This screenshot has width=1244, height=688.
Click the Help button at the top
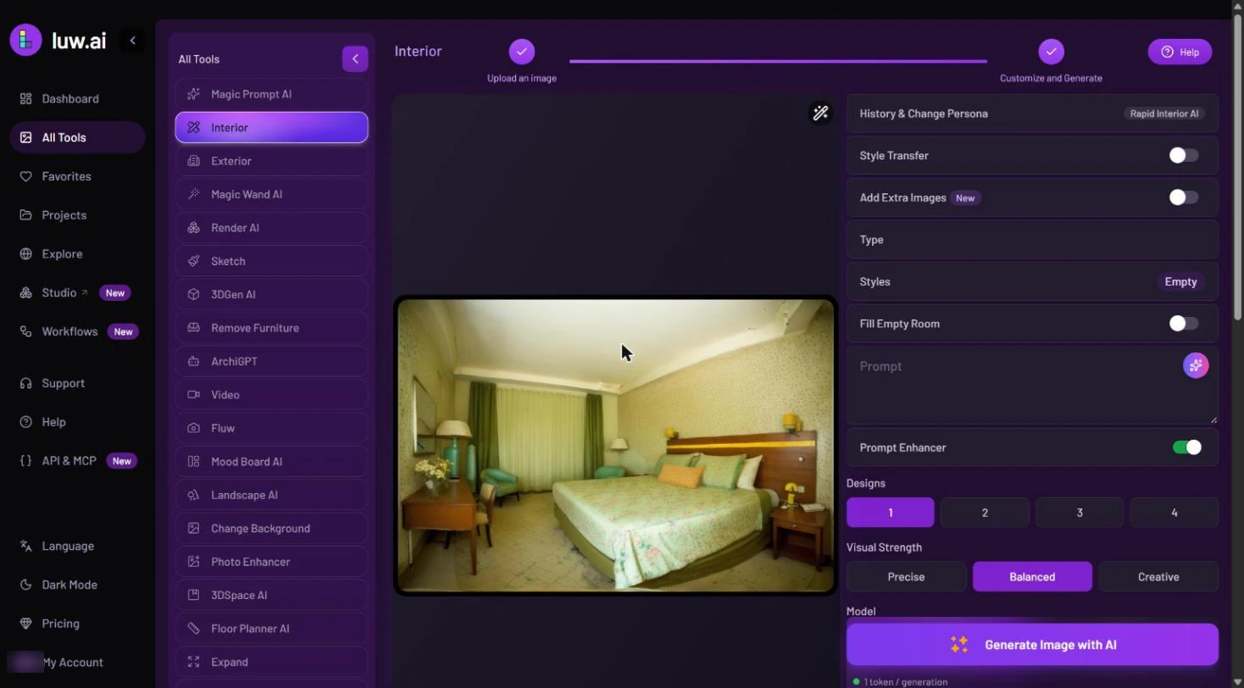[1180, 52]
